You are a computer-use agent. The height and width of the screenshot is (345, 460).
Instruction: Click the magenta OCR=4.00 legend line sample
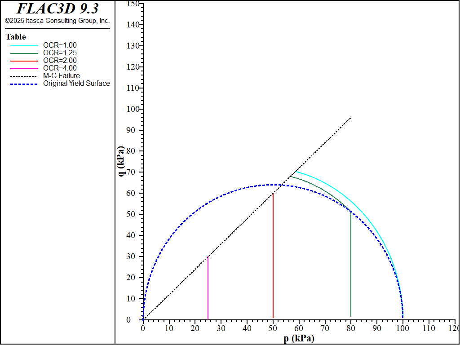click(25, 68)
